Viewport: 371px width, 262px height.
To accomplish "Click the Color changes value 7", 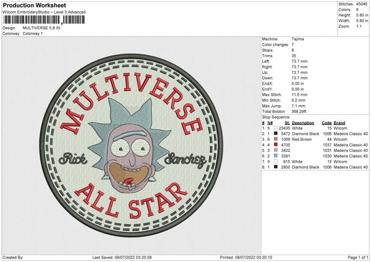I will (x=292, y=44).
